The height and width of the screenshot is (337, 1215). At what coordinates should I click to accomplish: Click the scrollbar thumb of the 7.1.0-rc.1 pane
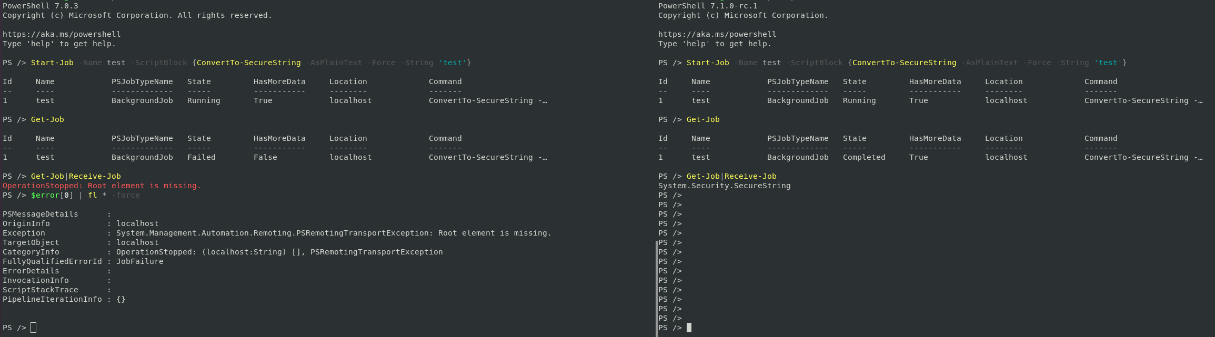tap(657, 288)
